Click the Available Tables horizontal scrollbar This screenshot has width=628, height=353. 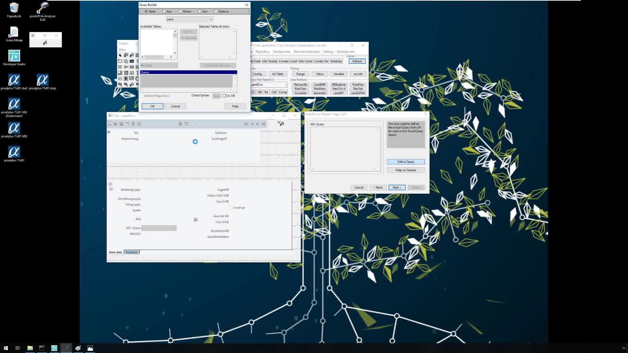[x=157, y=57]
